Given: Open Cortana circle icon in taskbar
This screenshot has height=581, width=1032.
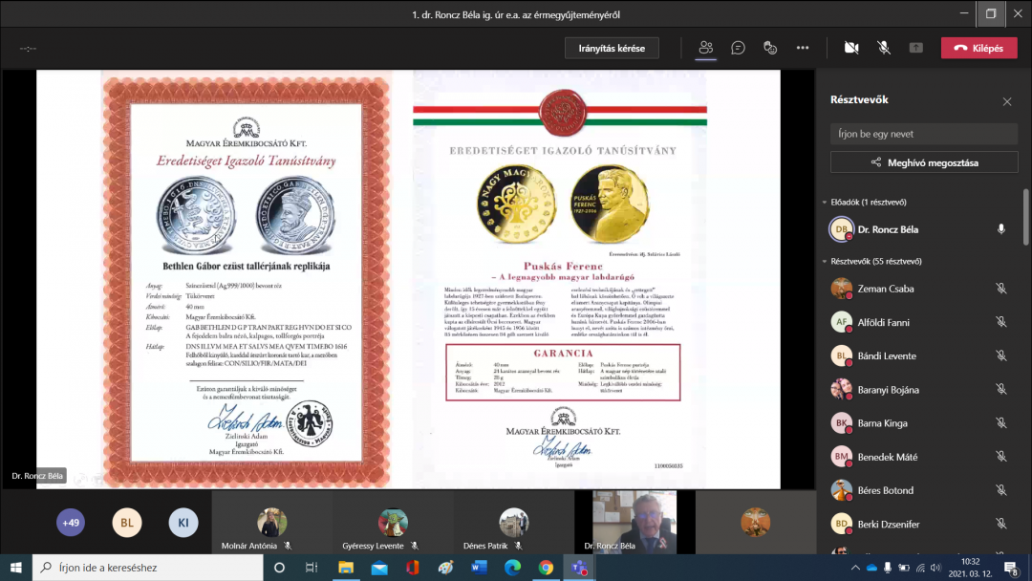Looking at the screenshot, I should click(279, 568).
